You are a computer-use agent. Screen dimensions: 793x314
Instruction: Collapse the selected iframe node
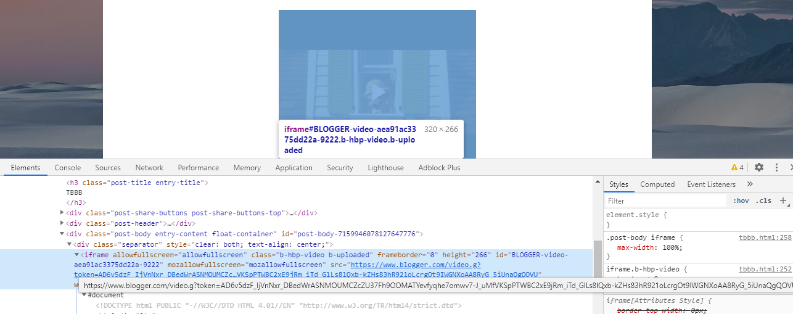pyautogui.click(x=76, y=255)
